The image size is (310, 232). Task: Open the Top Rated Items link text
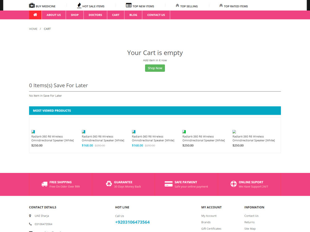[x=236, y=6]
